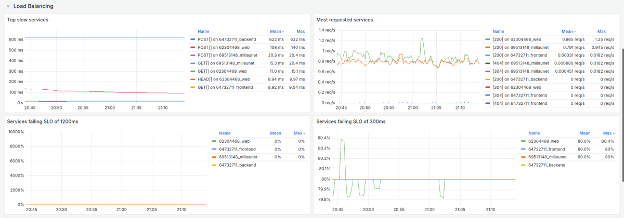Click the Load Balancing row title

tap(33, 7)
